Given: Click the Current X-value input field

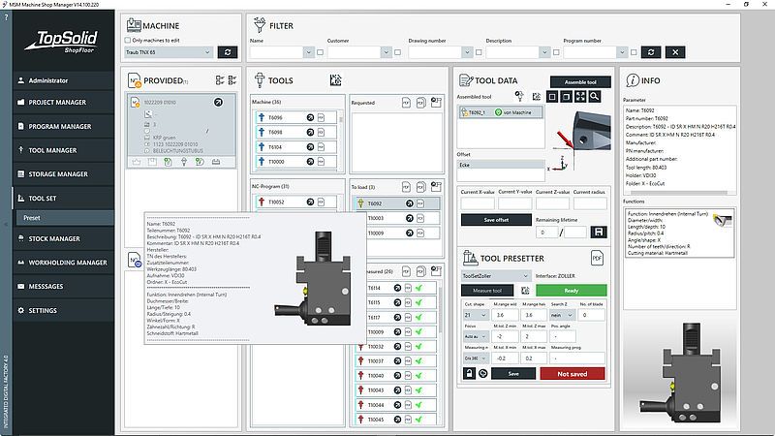Looking at the screenshot, I should 477,203.
